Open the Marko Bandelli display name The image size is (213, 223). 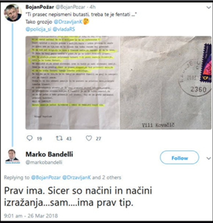pos(49,154)
